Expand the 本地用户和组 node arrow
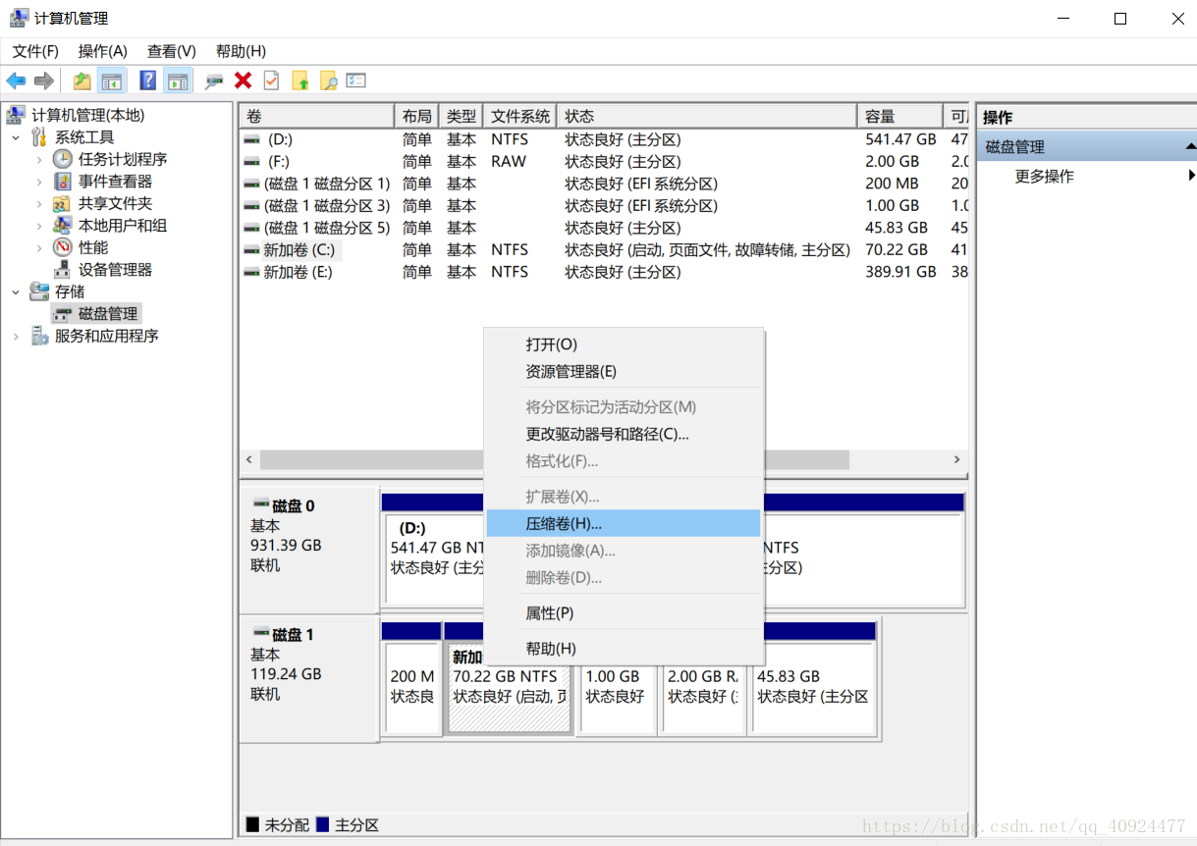The image size is (1197, 846). pyautogui.click(x=39, y=226)
